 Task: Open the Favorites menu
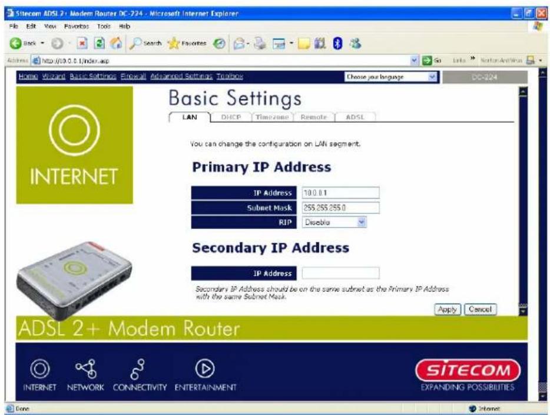77,27
